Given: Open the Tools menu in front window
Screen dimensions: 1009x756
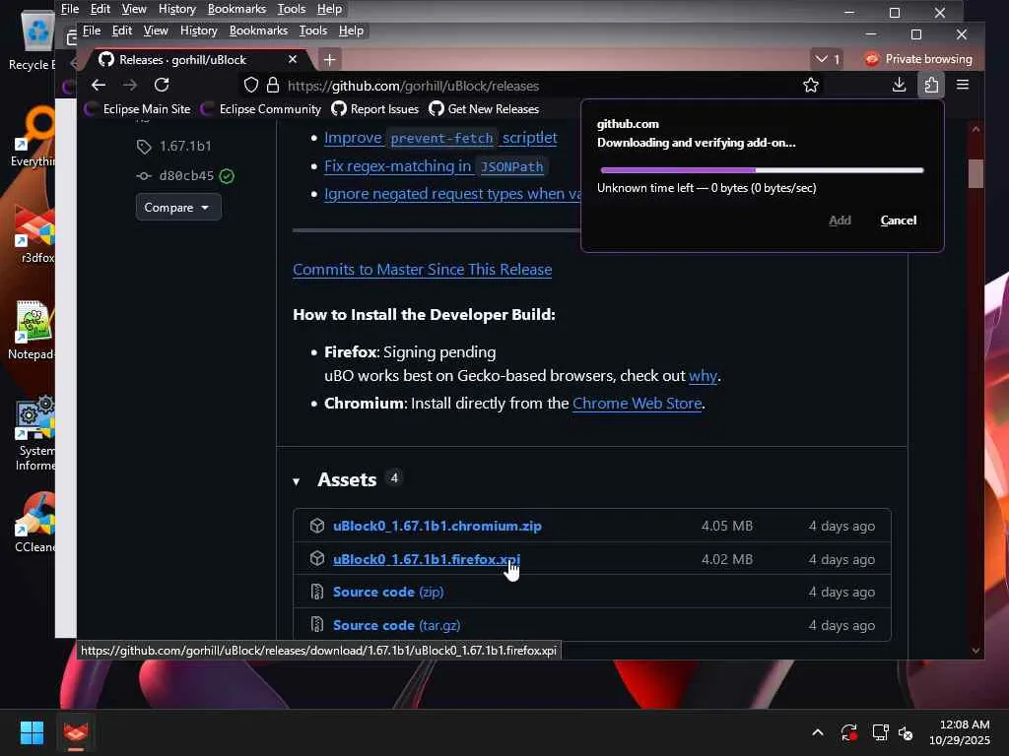Looking at the screenshot, I should click(312, 31).
